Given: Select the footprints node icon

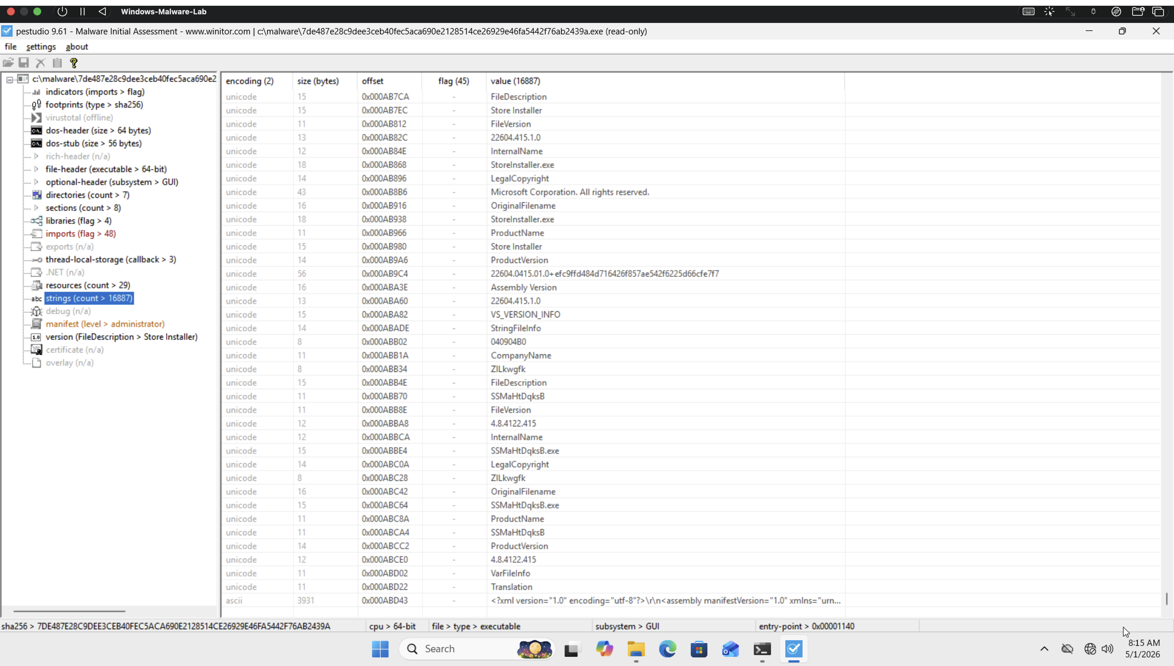Looking at the screenshot, I should pyautogui.click(x=37, y=105).
